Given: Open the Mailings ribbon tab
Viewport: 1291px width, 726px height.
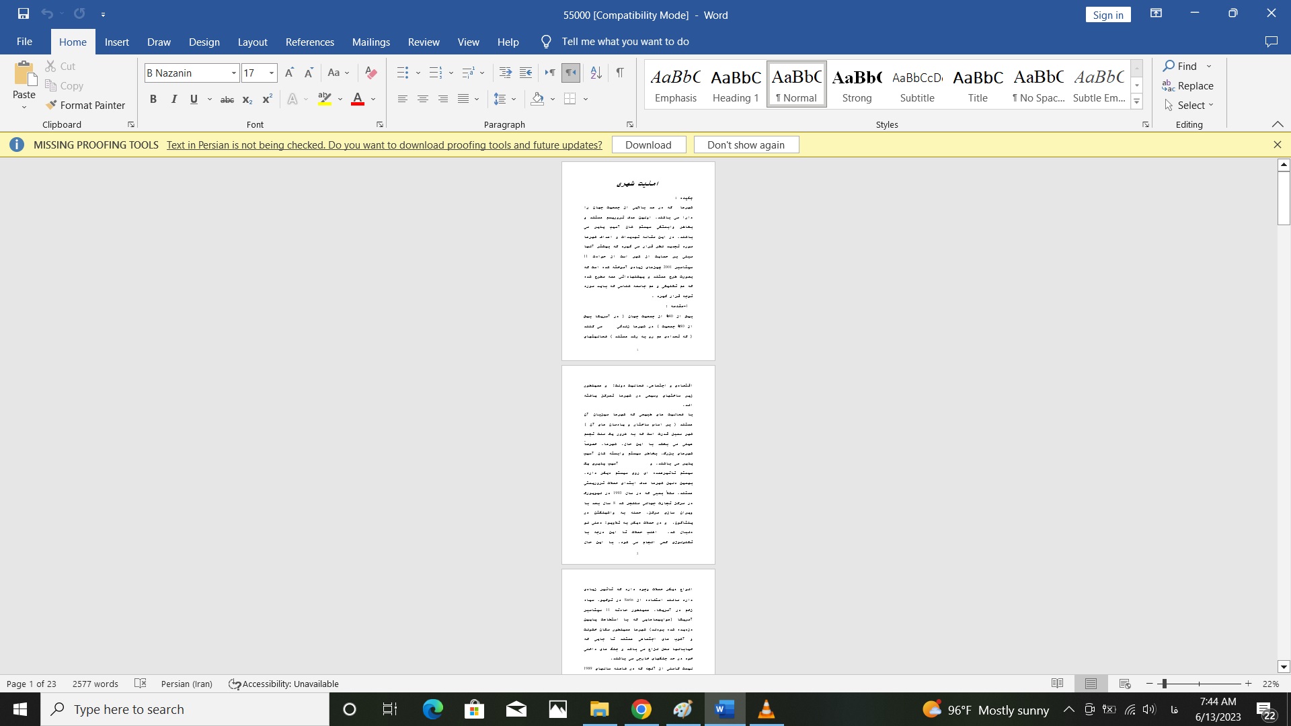Looking at the screenshot, I should [x=370, y=42].
